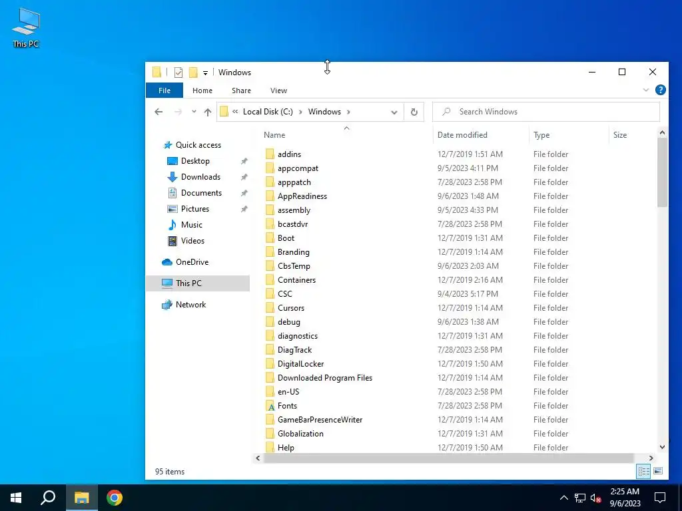Switch to the Share ribbon tab
This screenshot has width=682, height=511.
241,90
